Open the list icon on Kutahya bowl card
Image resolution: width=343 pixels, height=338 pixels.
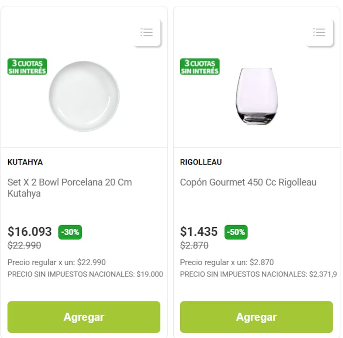click(147, 33)
